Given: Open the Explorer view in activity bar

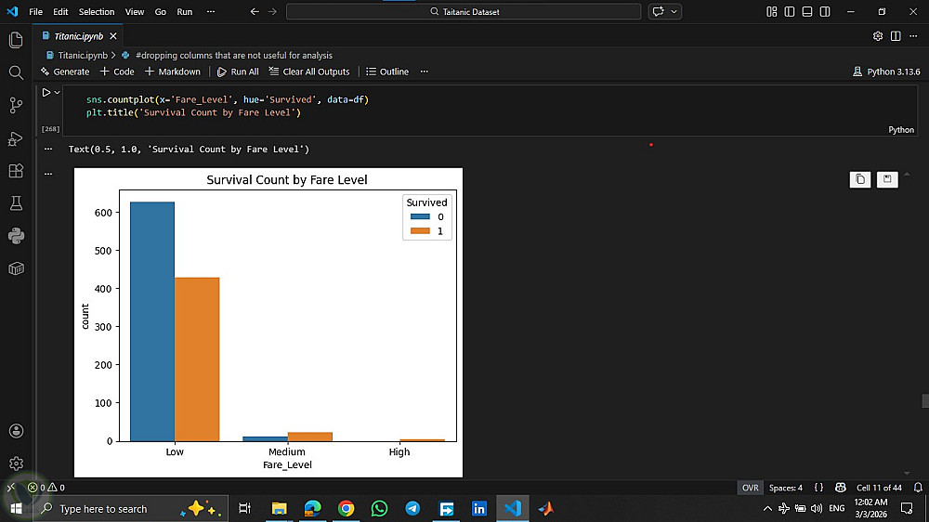Looking at the screenshot, I should pyautogui.click(x=16, y=40).
